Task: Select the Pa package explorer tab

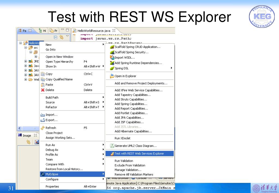Action: 23,31
